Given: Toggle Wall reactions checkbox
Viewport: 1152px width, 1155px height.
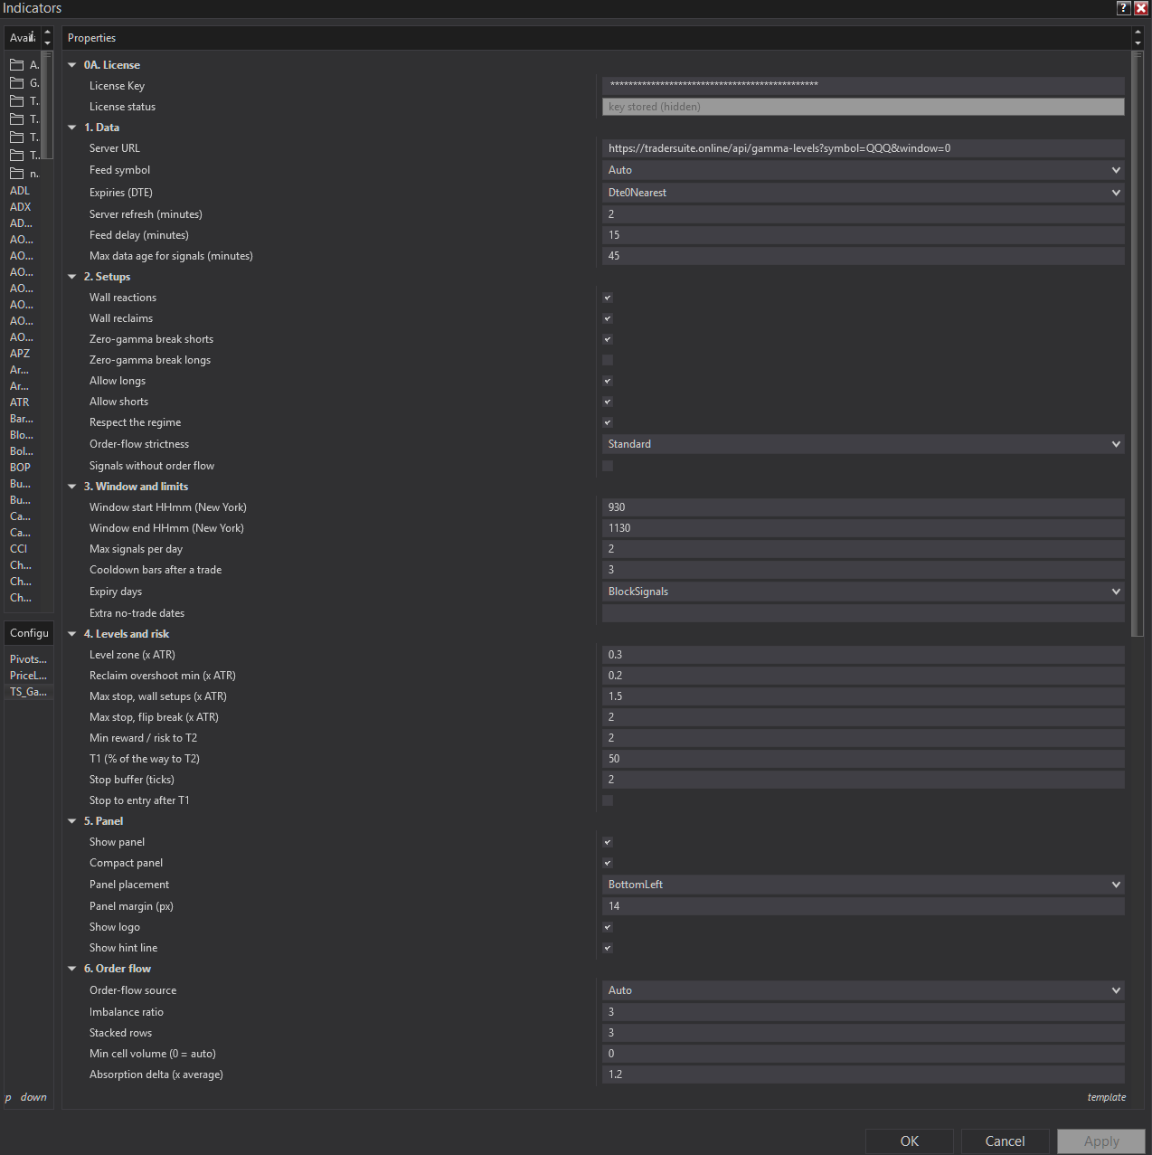Looking at the screenshot, I should click(x=608, y=298).
